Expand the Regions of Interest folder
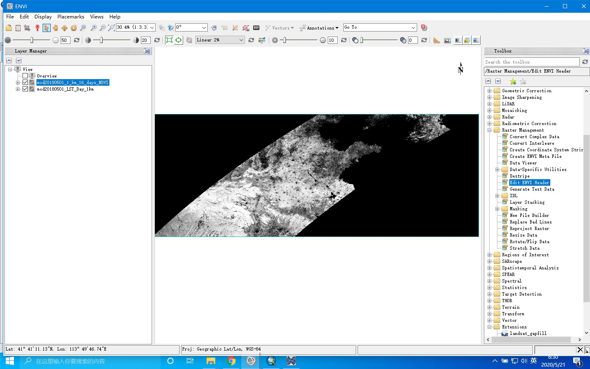 (489, 255)
